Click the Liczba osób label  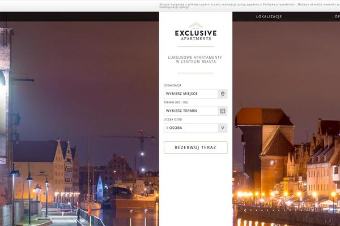[x=173, y=120]
